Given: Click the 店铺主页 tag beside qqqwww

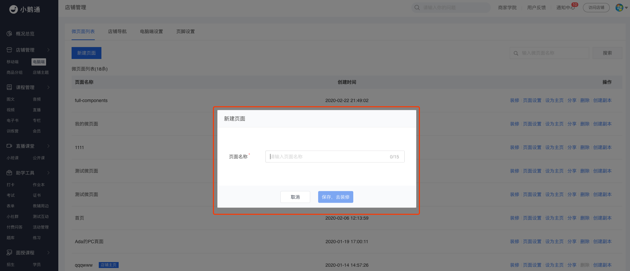Looking at the screenshot, I should point(109,265).
